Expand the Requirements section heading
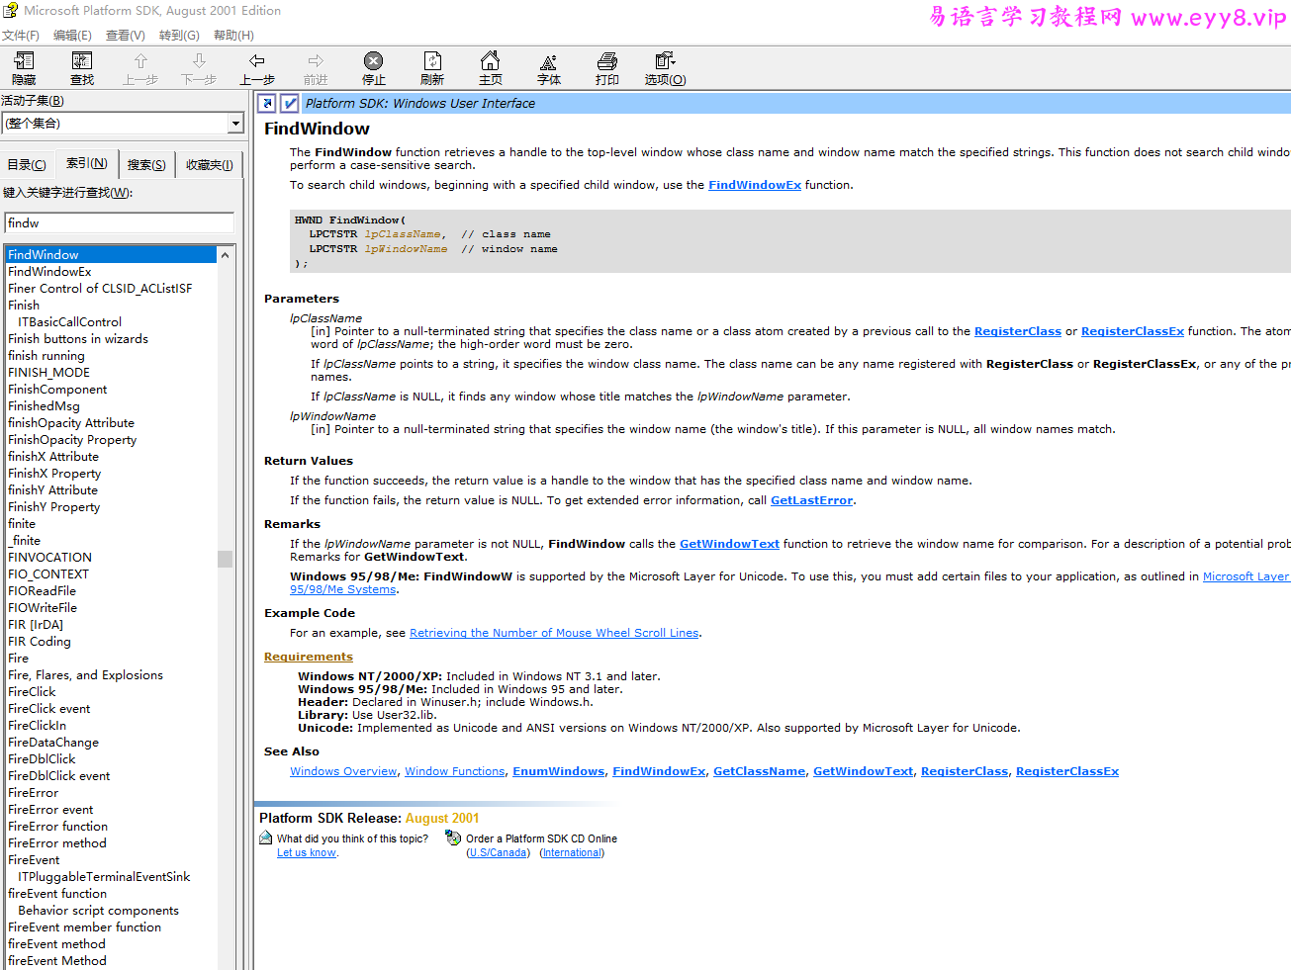The width and height of the screenshot is (1291, 970). tap(308, 657)
